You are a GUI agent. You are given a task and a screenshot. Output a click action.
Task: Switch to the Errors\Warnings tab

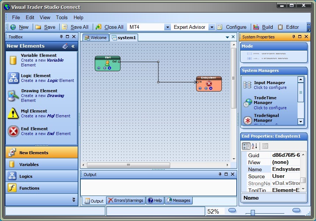(x=126, y=200)
